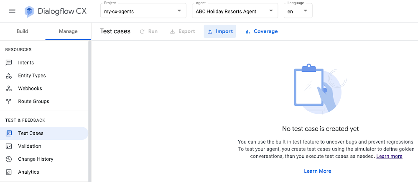The height and width of the screenshot is (182, 418).
Task: Open the Language dropdown set to en
Action: coord(298,11)
